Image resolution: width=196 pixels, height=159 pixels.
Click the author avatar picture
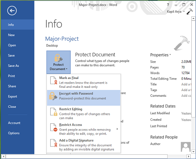tap(186, 147)
